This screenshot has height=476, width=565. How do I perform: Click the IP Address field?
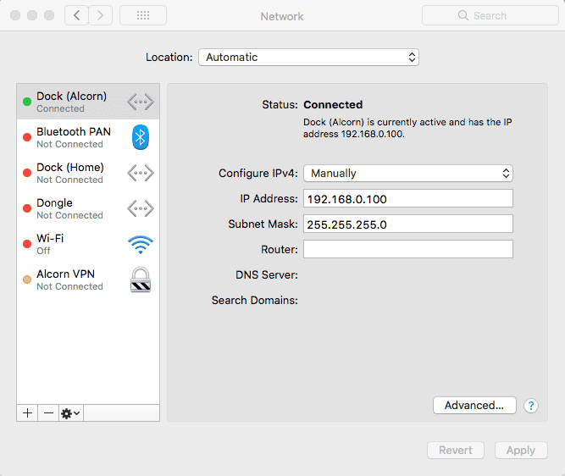pos(408,198)
